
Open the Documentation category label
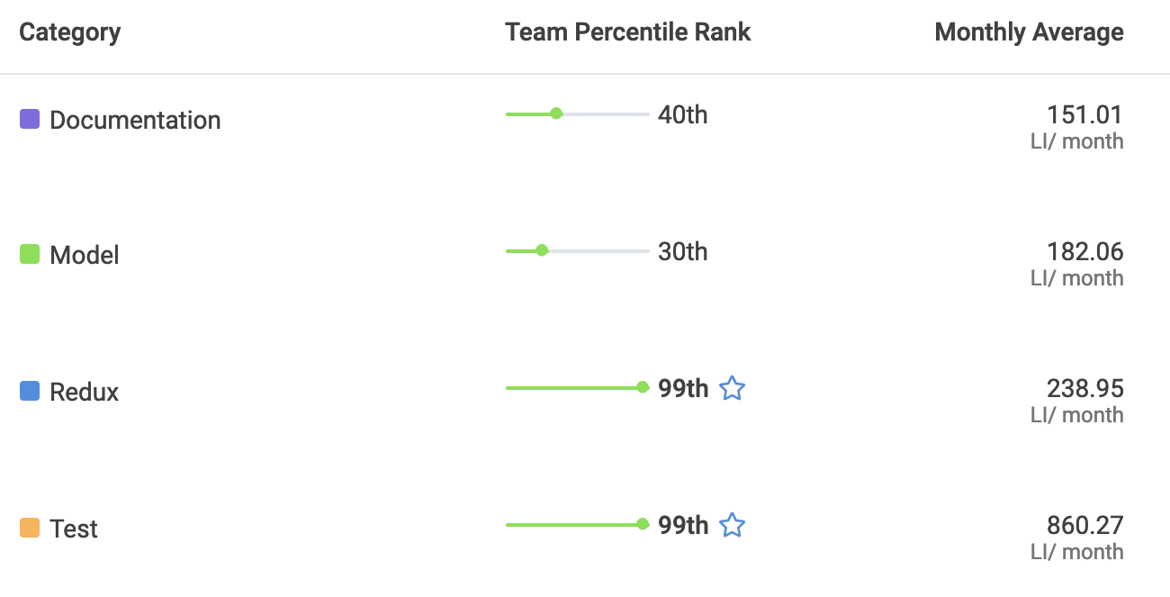[x=135, y=120]
